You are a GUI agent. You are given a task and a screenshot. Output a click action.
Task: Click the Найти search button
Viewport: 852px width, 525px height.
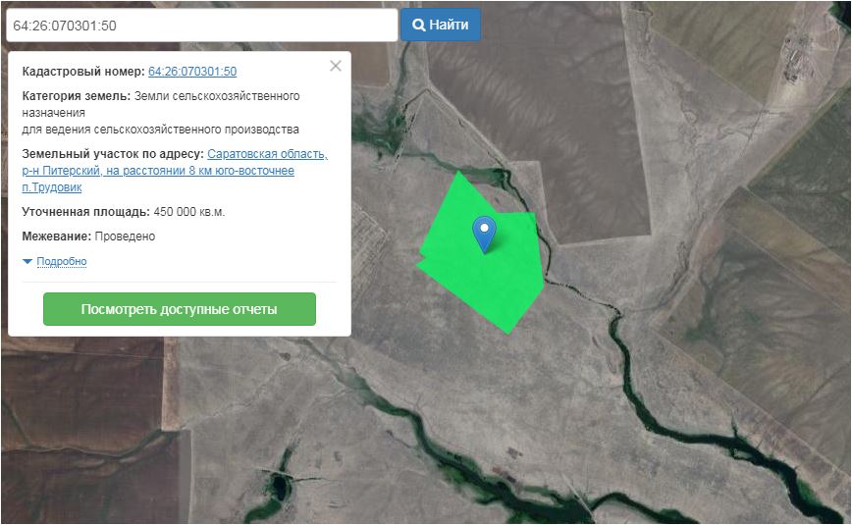point(440,25)
